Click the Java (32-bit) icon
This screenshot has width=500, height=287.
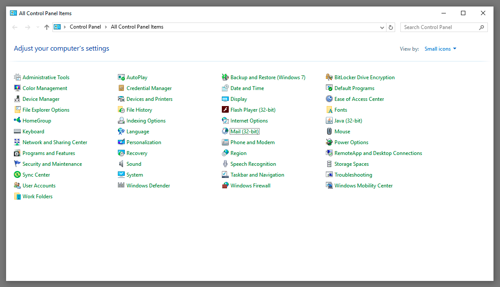[329, 121]
